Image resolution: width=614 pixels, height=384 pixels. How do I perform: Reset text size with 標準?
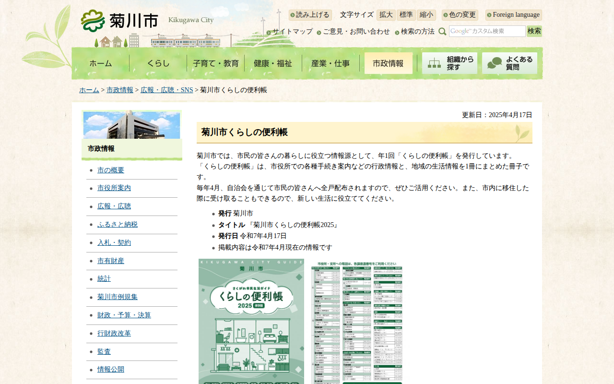pos(406,15)
